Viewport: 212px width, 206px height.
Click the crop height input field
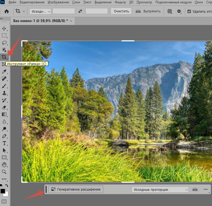(97, 11)
